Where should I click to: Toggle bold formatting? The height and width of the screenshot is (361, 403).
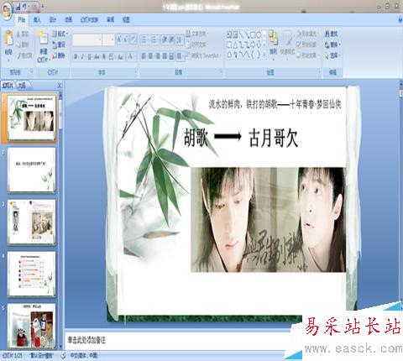(76, 57)
